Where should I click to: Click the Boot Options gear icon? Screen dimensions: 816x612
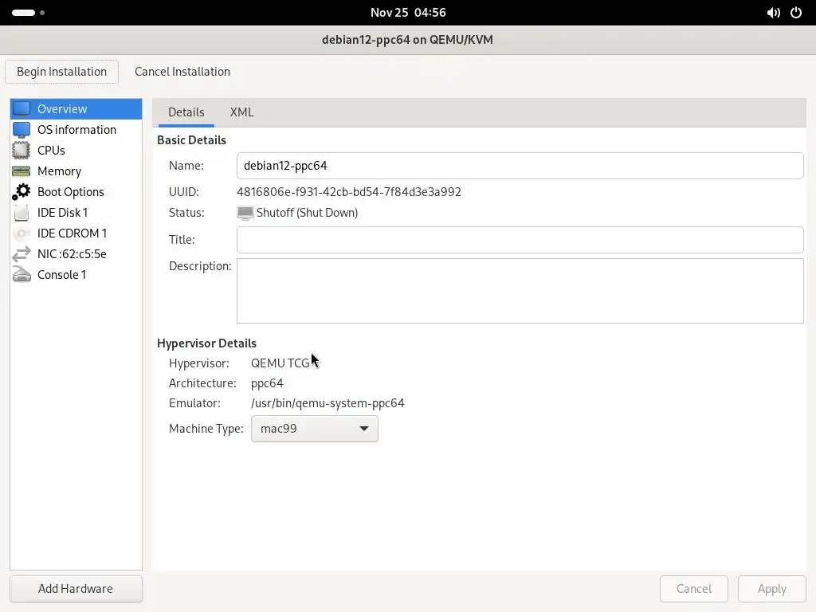pos(22,192)
